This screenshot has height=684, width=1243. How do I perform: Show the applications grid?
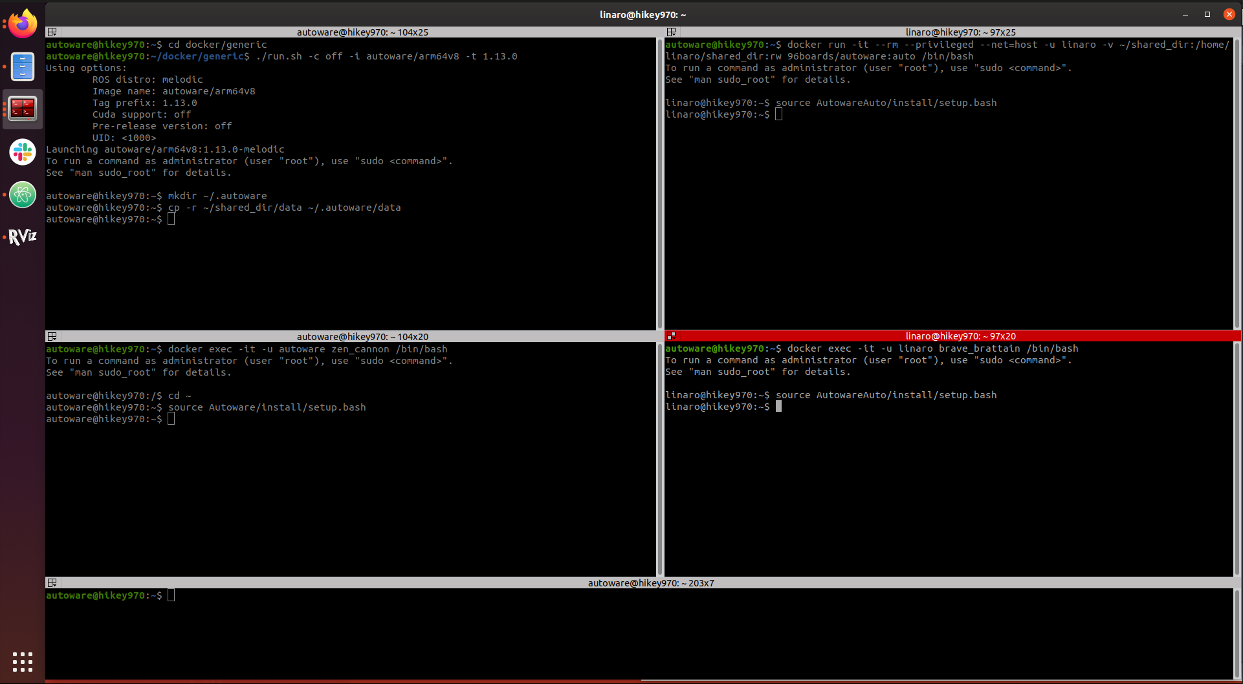tap(23, 662)
